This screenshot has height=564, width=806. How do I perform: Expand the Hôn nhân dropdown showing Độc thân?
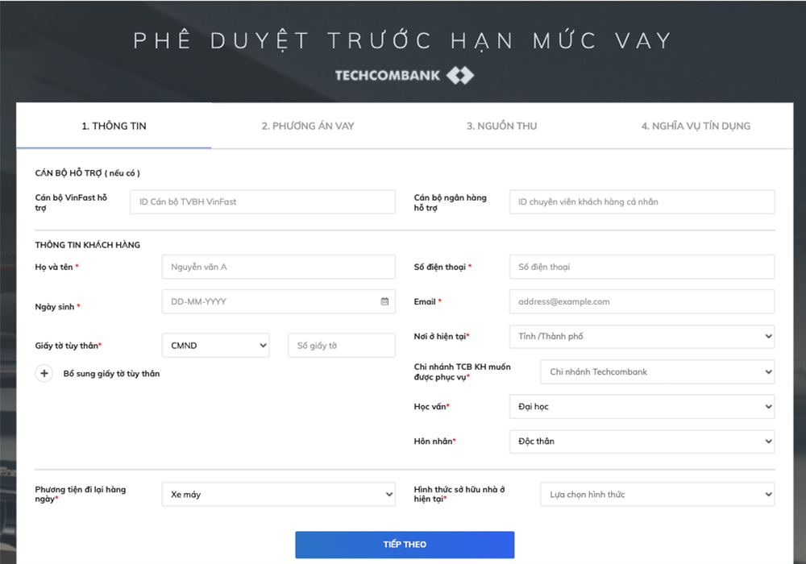642,442
